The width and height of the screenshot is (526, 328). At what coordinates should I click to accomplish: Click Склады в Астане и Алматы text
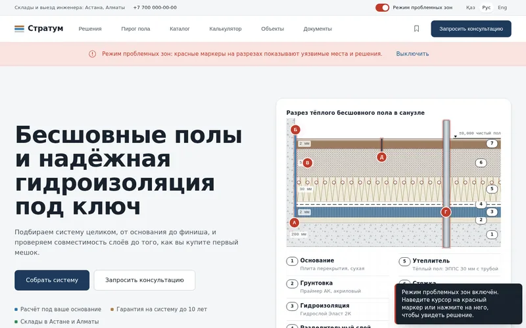click(x=59, y=321)
